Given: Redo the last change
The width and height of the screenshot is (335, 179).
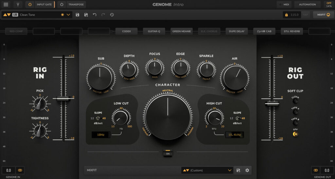Looking at the screenshot, I should [x=103, y=15].
